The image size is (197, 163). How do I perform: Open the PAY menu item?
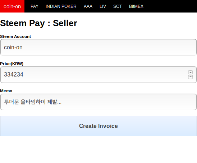point(35,6)
